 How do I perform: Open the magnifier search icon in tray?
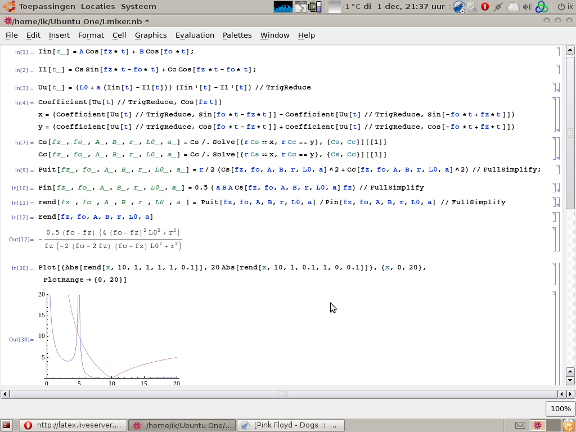tap(471, 7)
